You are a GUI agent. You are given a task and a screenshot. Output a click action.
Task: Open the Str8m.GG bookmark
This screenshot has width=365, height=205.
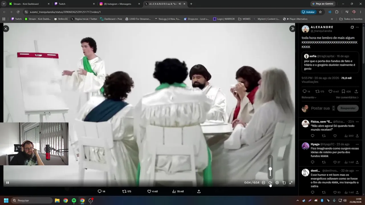(x=61, y=19)
